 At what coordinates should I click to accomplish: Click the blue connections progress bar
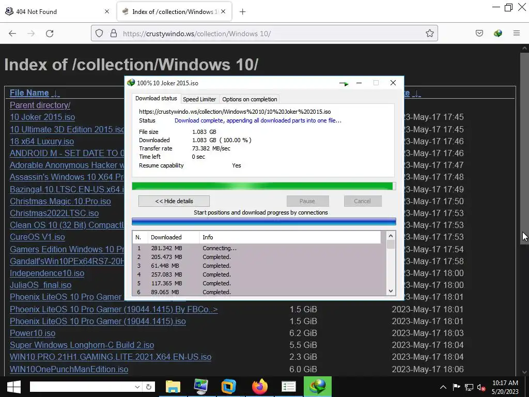(x=264, y=221)
